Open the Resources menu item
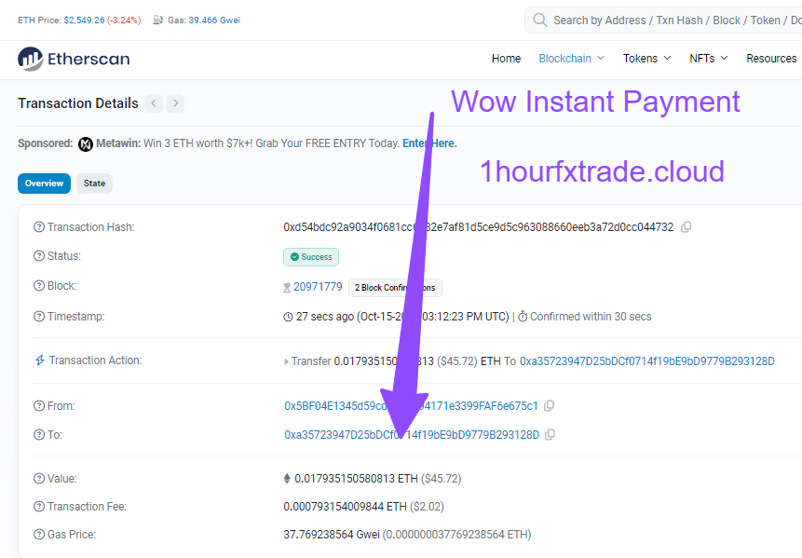802x558 pixels. click(771, 59)
